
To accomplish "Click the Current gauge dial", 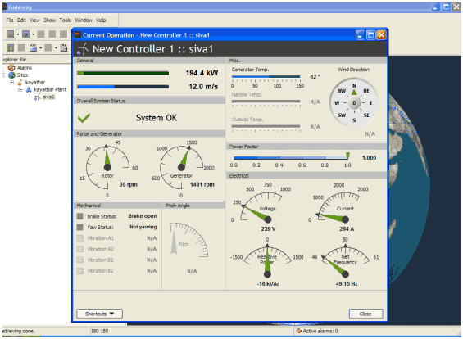I will pos(339,207).
